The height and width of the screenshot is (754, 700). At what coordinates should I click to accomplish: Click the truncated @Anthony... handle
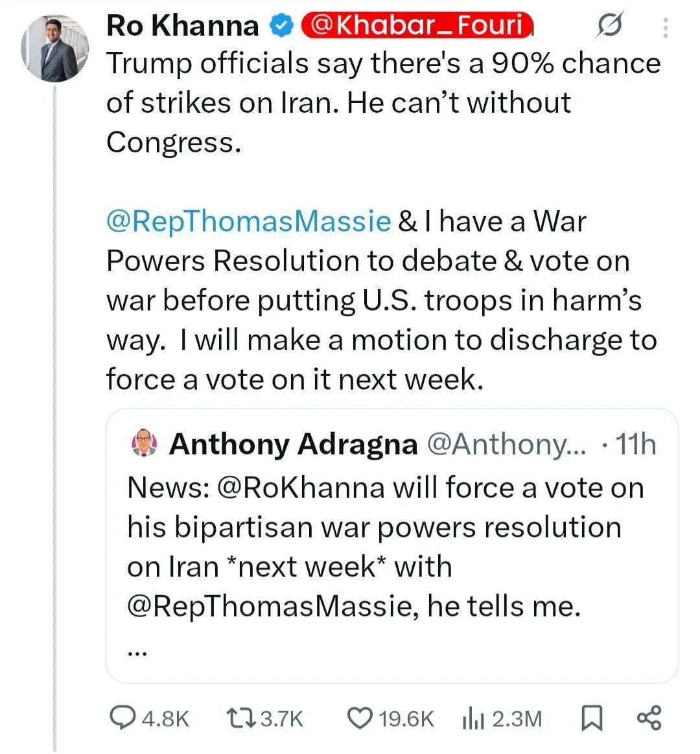(x=505, y=445)
